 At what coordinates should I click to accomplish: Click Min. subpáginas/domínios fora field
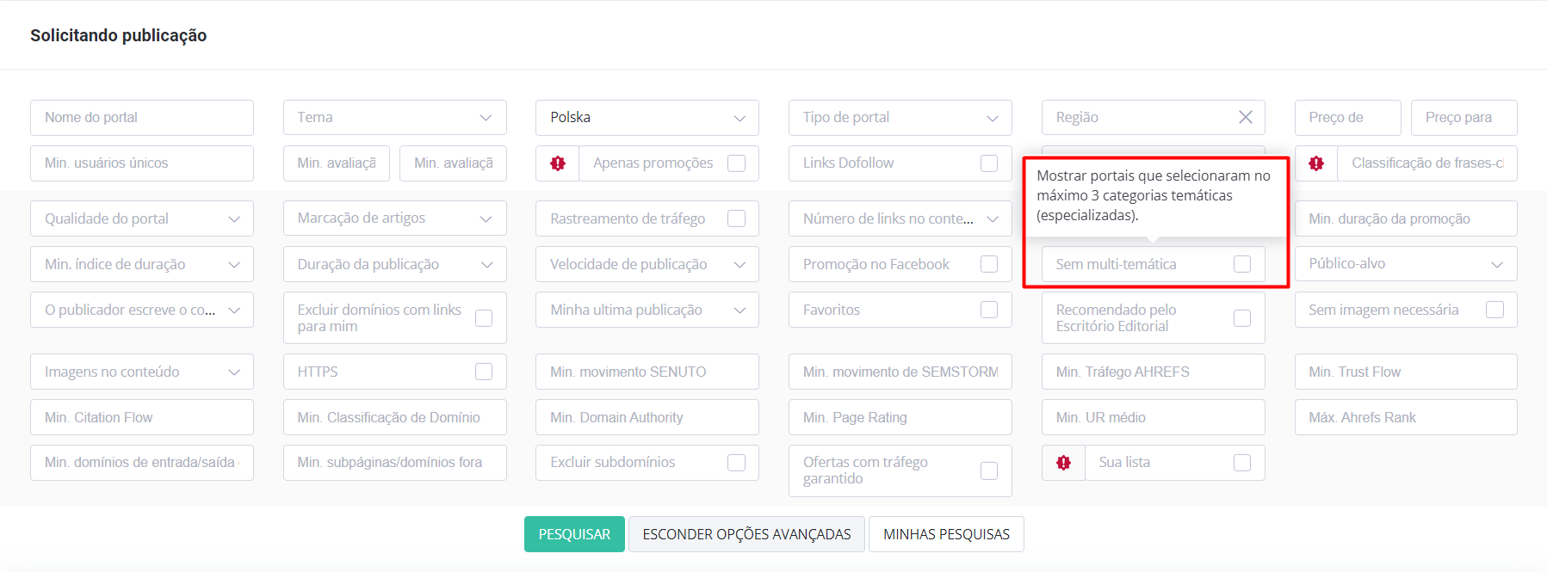point(395,463)
